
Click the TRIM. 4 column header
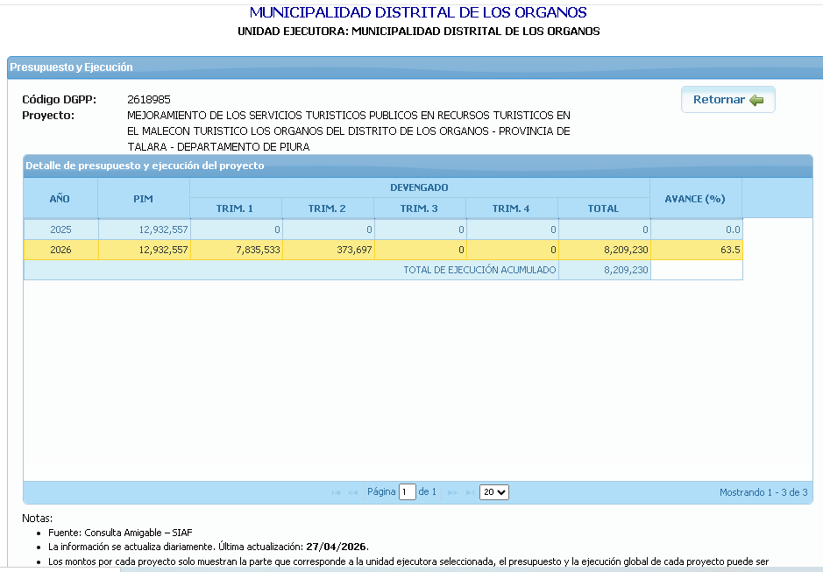pyautogui.click(x=511, y=208)
